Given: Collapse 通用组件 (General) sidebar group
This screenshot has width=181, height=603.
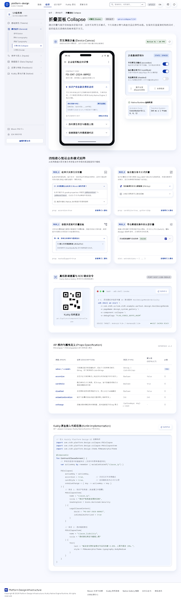Looking at the screenshot, I should point(25,29).
